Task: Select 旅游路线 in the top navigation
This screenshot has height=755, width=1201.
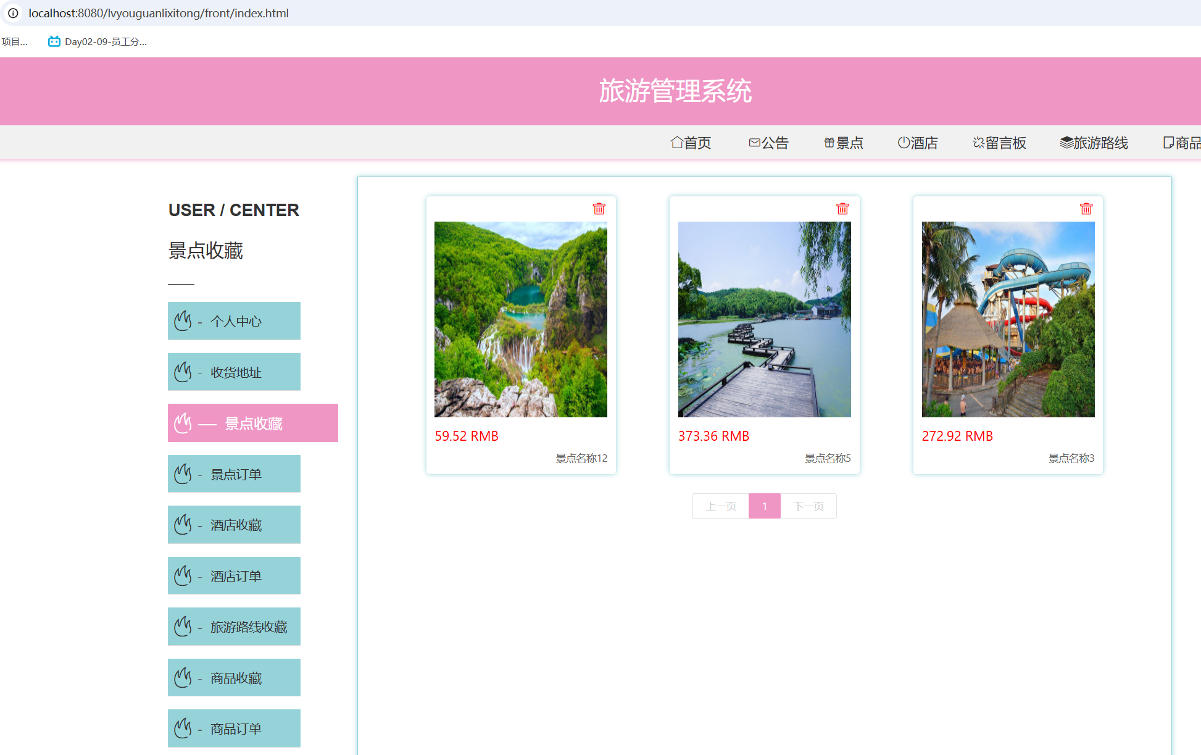Action: coord(1094,143)
